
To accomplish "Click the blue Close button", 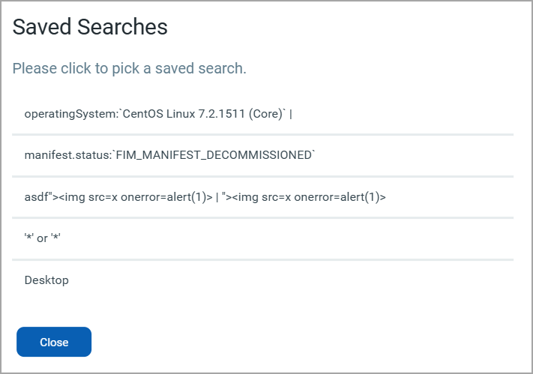I will [x=54, y=342].
